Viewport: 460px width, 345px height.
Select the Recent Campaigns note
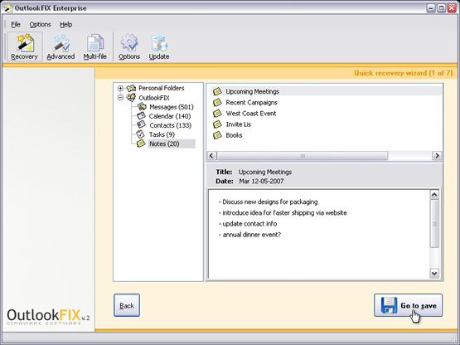point(251,102)
